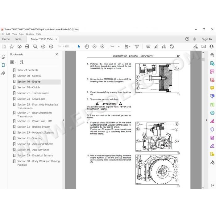Select the Hand pan tool

(87, 47)
